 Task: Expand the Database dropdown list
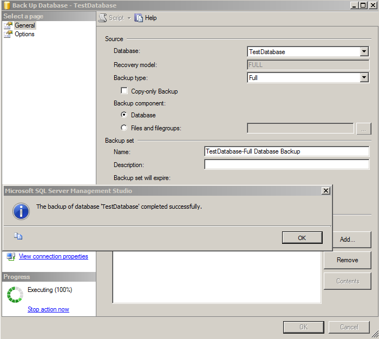click(364, 52)
